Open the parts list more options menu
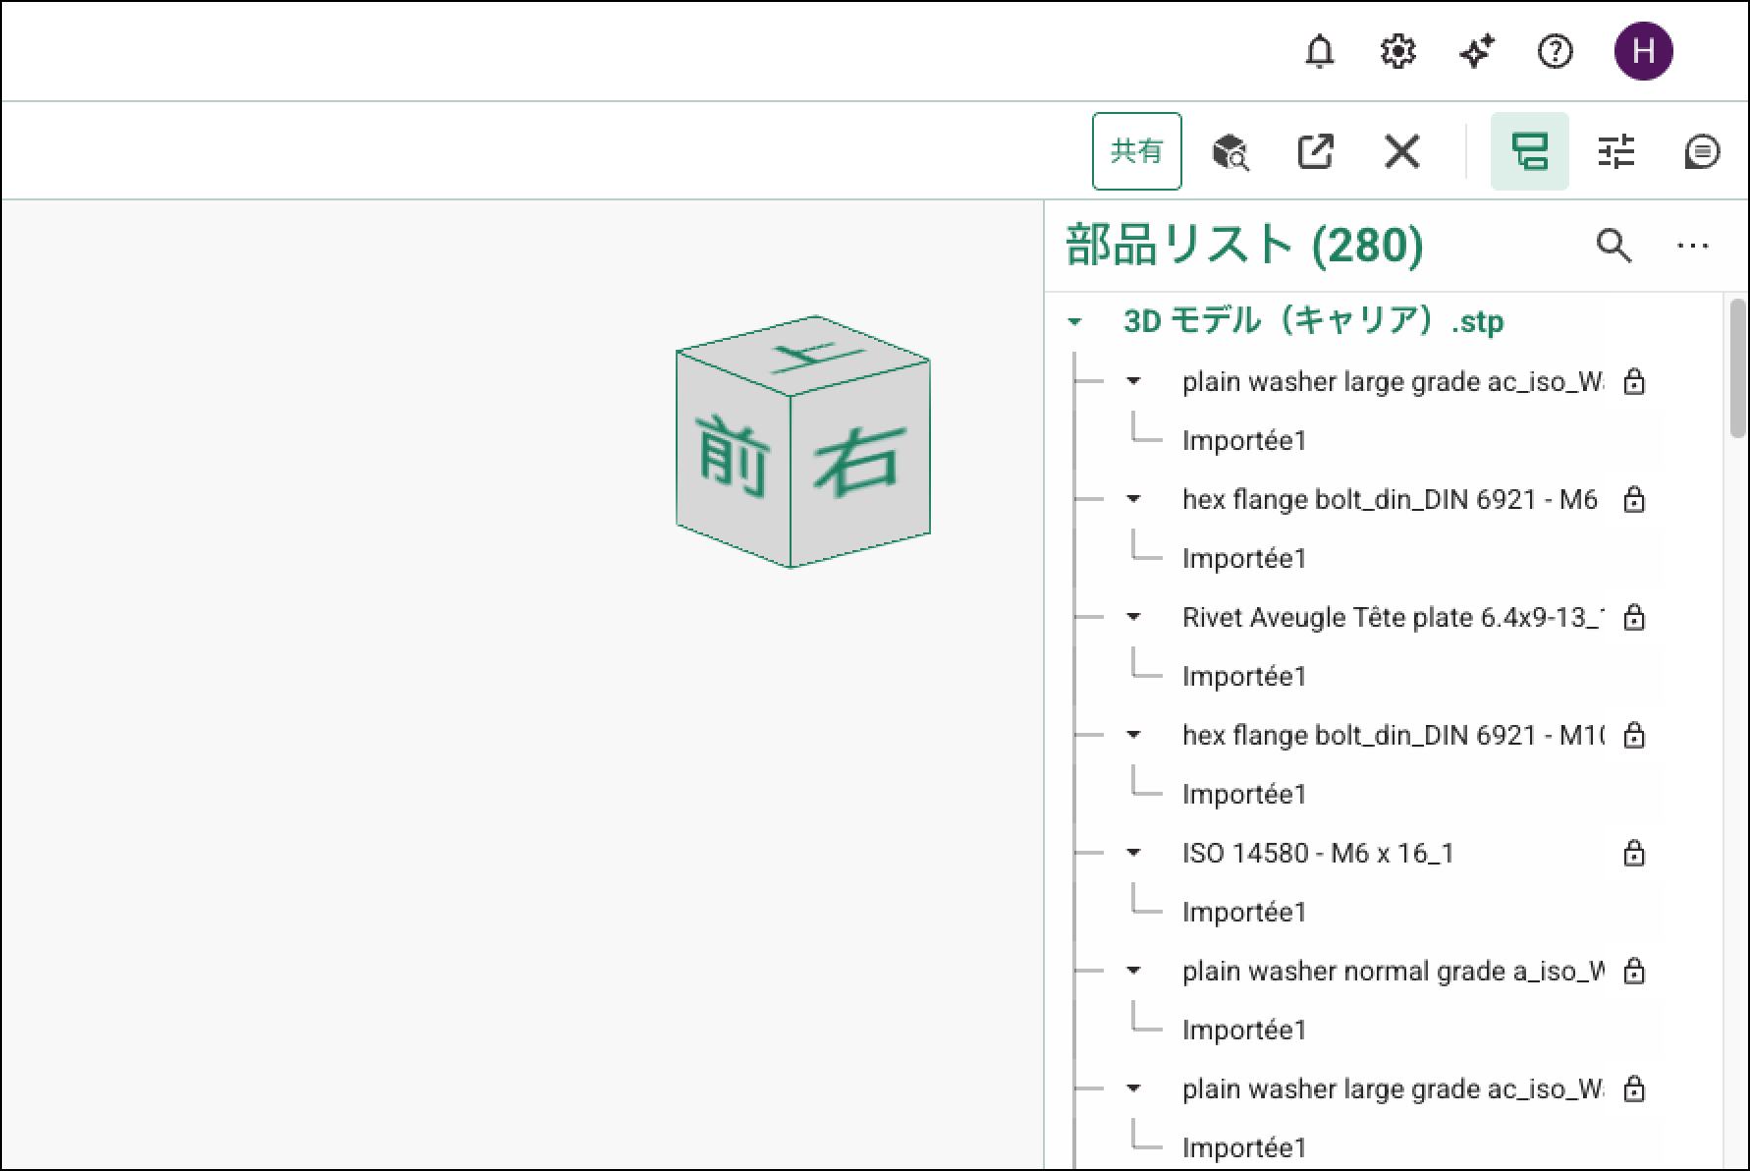Screen dimensions: 1750x1171 (1692, 246)
